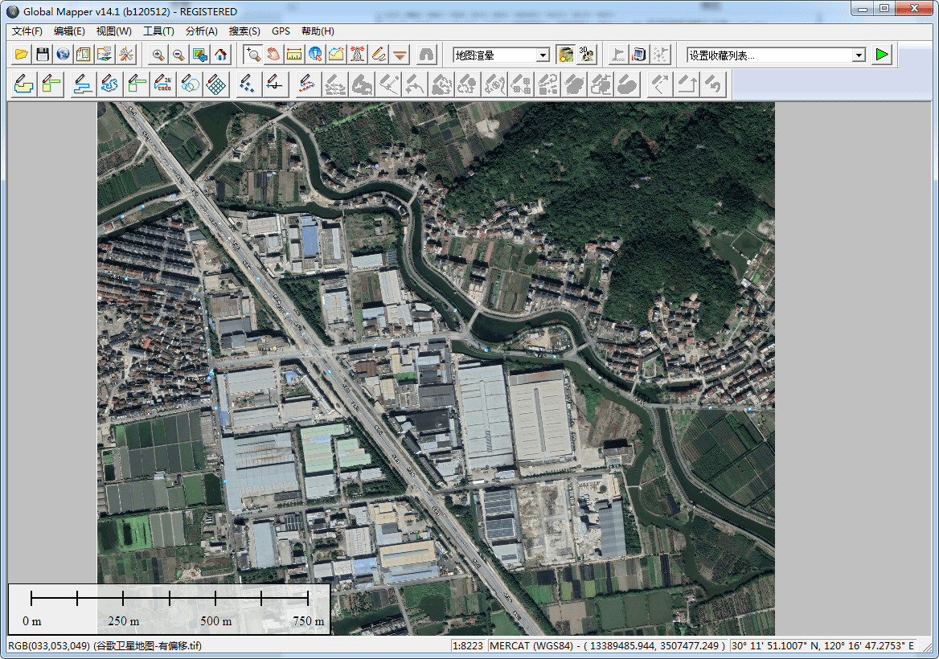
Task: Open the online data globe icon
Action: click(63, 55)
